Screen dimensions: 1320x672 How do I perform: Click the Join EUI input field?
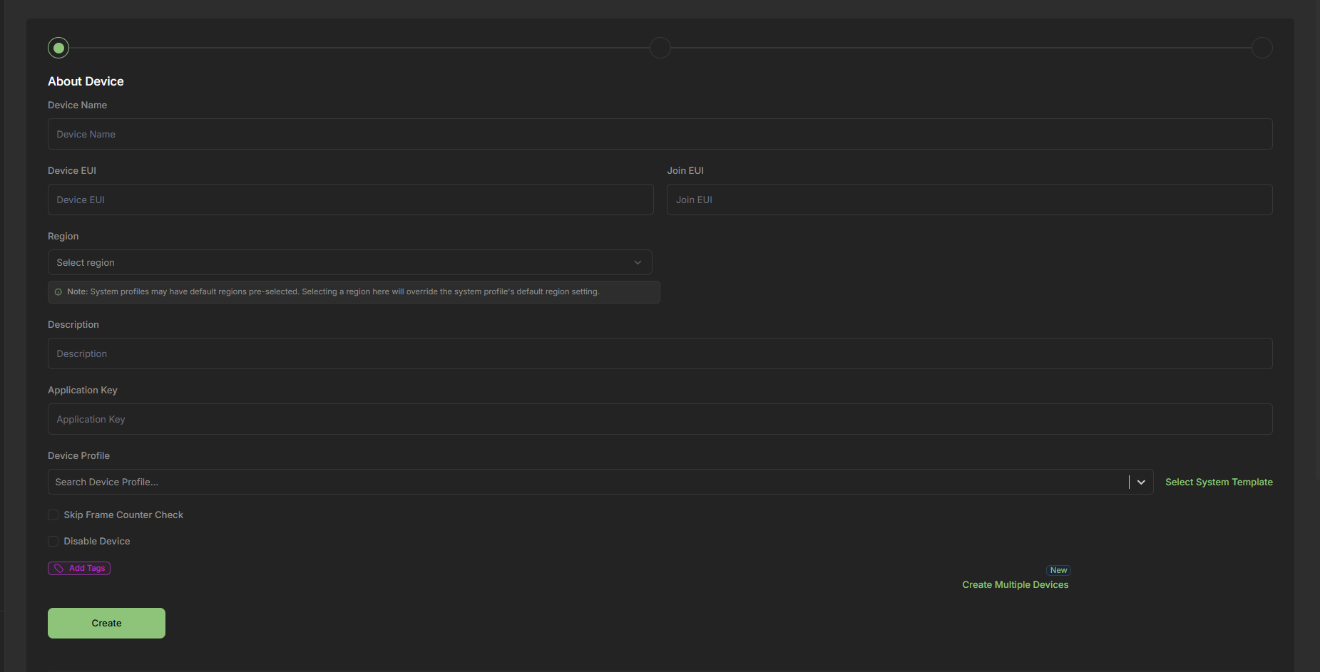[x=968, y=200]
